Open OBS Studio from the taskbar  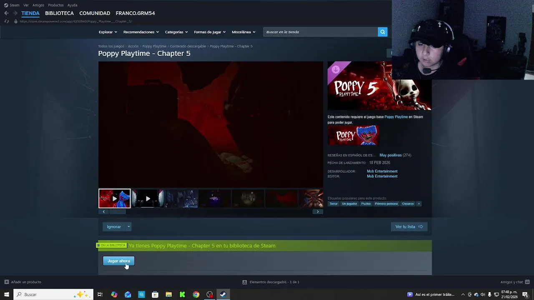click(x=209, y=295)
